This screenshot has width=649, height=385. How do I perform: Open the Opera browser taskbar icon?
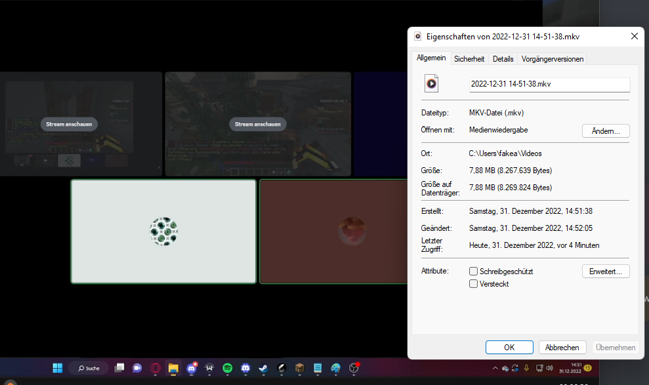(x=156, y=368)
